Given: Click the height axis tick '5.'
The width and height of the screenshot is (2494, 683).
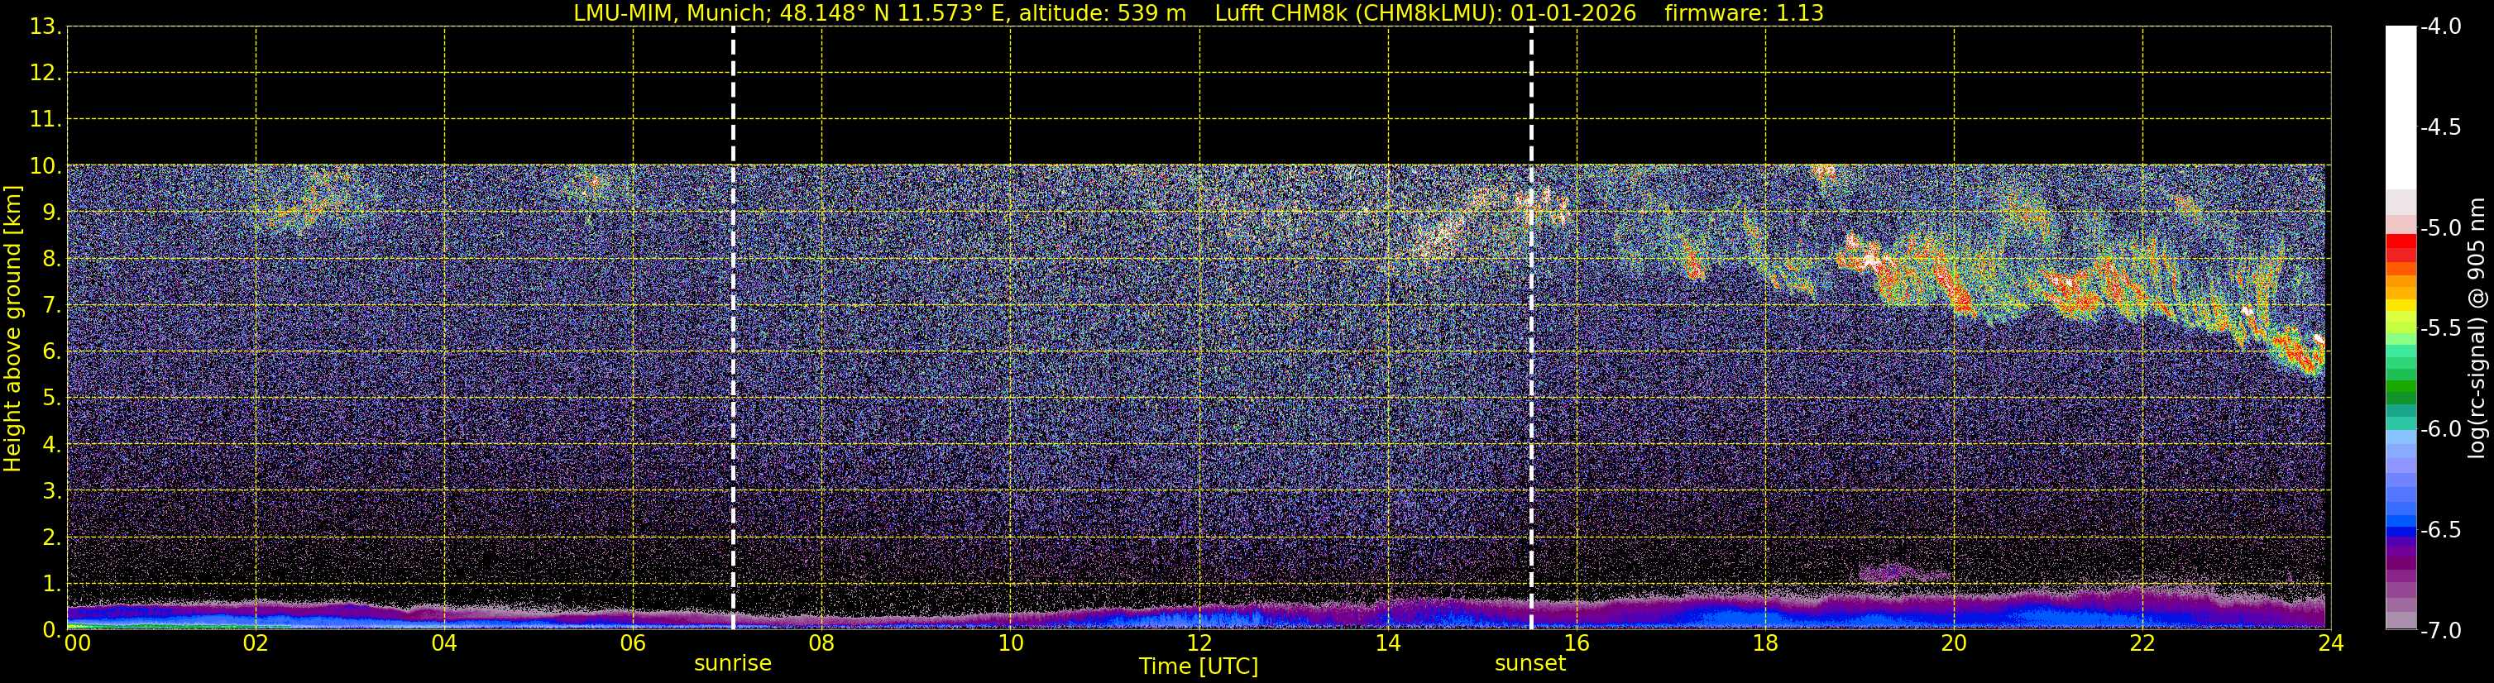Looking at the screenshot, I should tap(51, 399).
